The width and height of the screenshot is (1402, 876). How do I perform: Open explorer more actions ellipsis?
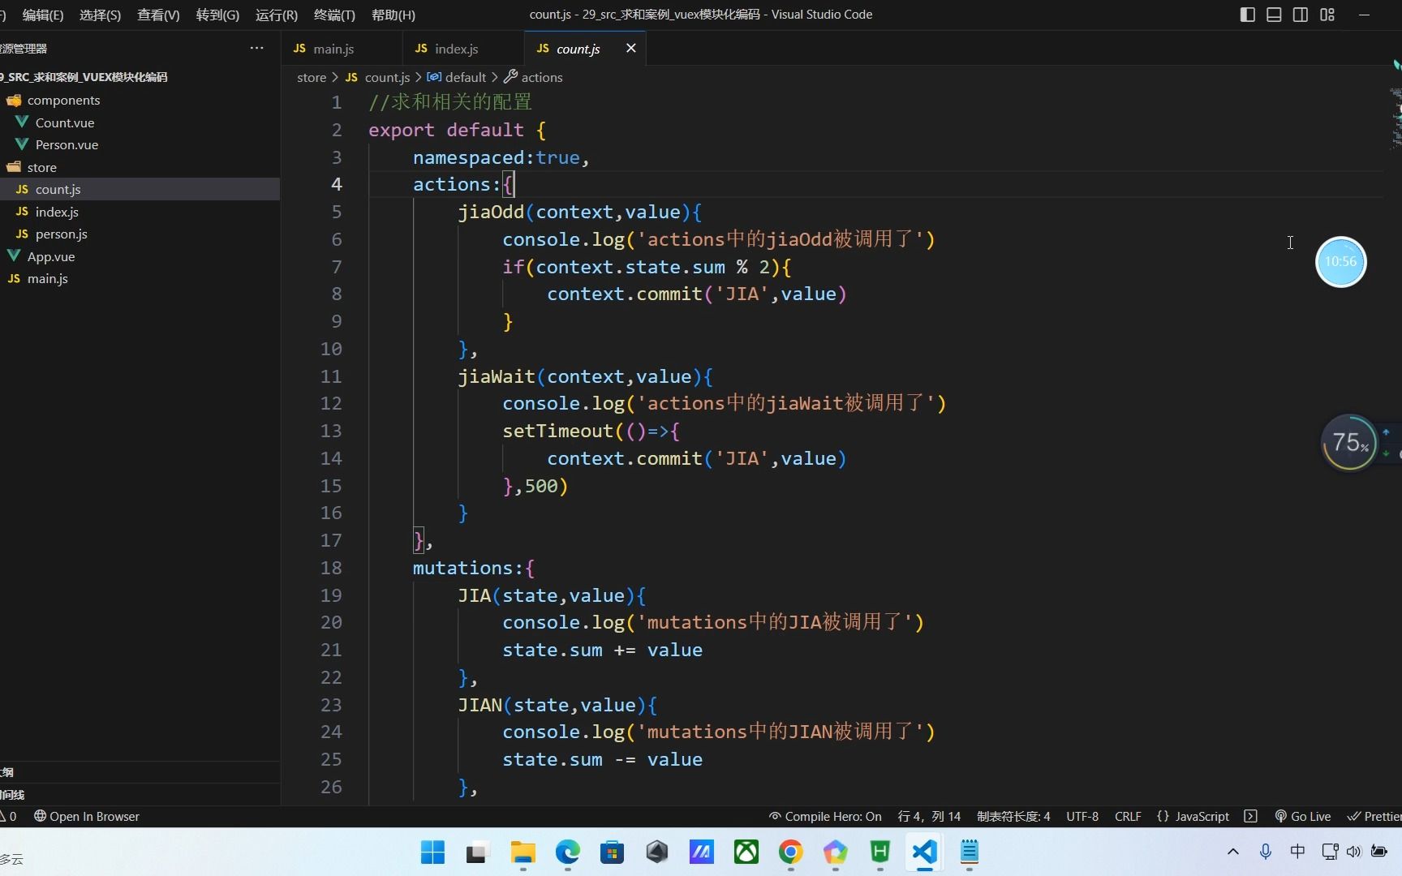(x=256, y=48)
